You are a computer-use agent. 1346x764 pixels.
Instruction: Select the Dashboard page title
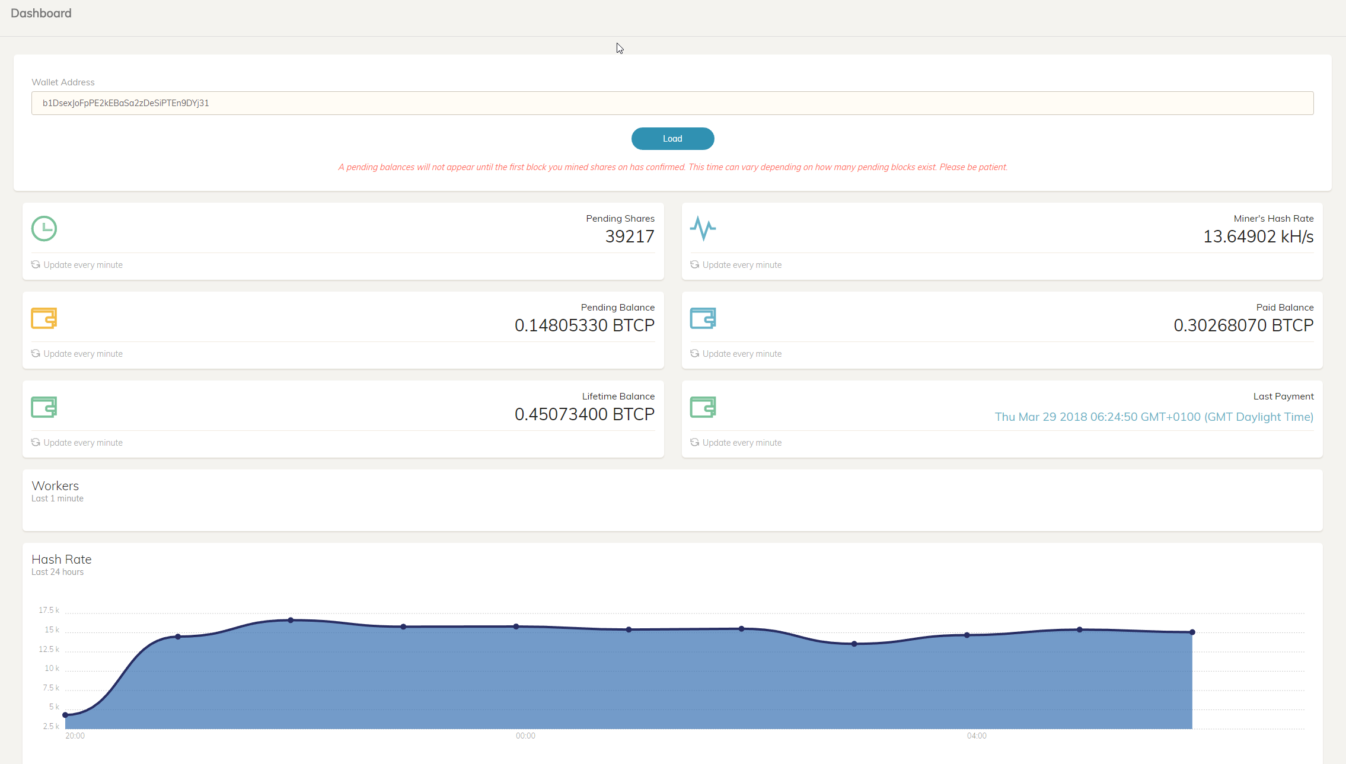41,13
